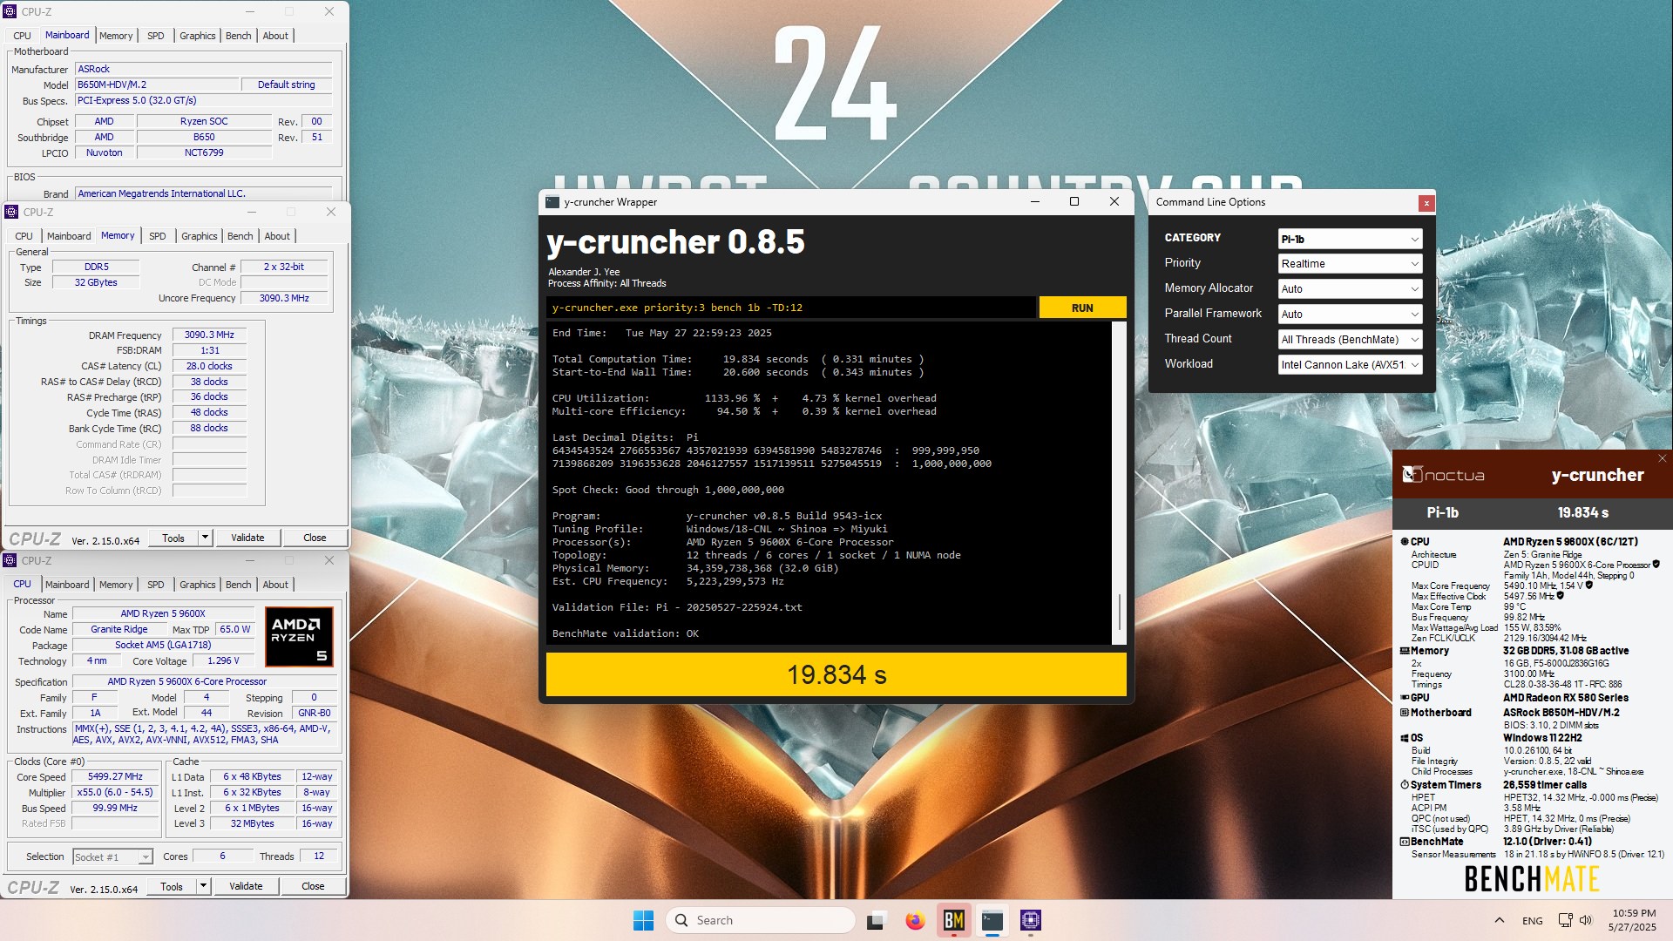Open About tab in the top CPU-Z window
The image size is (1673, 941).
[x=275, y=36]
